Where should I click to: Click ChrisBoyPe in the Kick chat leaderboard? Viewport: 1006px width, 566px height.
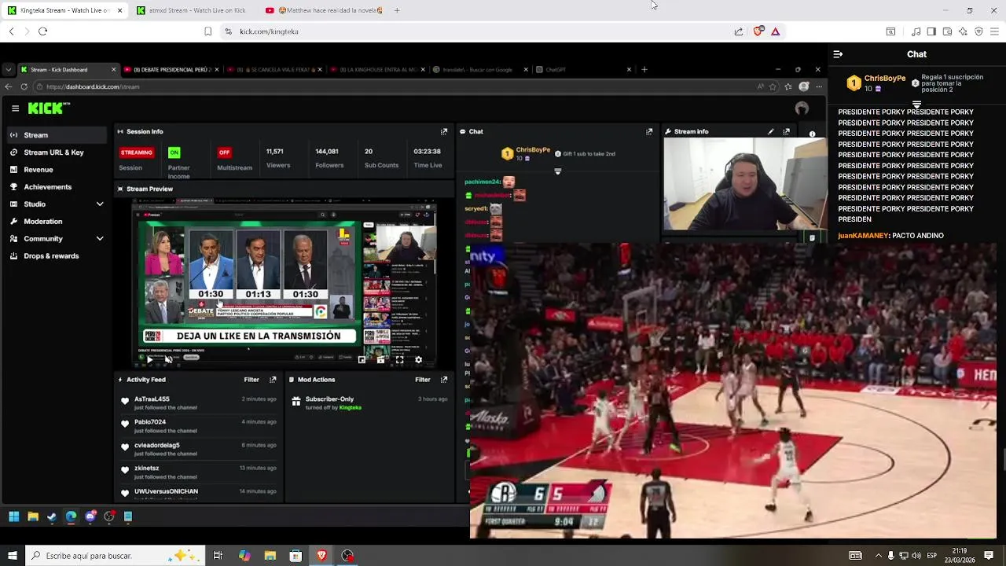(885, 79)
